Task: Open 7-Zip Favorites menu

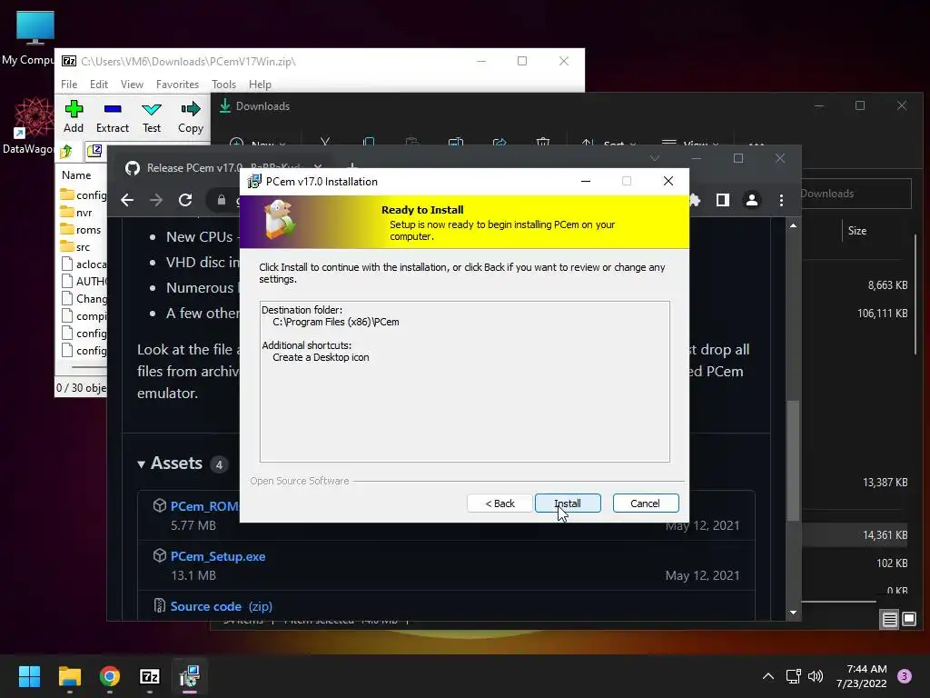Action: click(177, 85)
